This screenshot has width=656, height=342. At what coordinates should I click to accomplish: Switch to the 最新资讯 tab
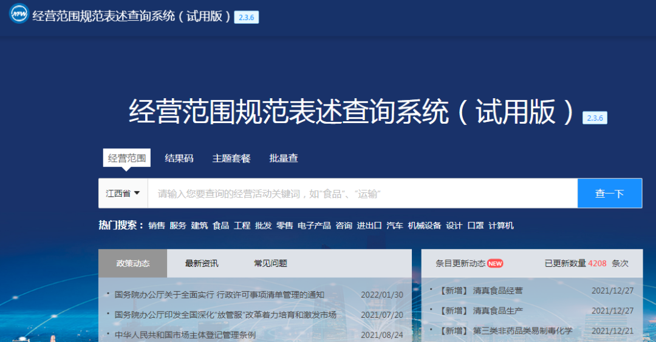[x=202, y=263]
